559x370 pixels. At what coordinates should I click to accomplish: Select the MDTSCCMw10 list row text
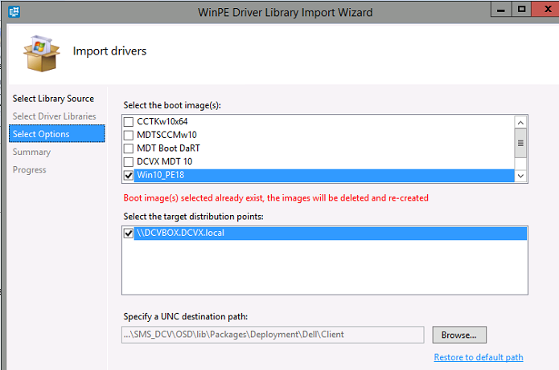click(x=166, y=135)
